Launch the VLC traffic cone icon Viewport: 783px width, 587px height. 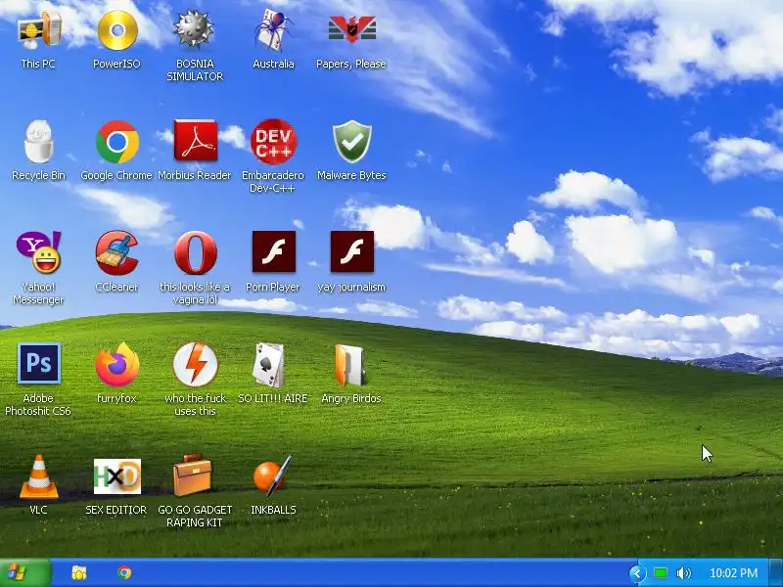[38, 476]
